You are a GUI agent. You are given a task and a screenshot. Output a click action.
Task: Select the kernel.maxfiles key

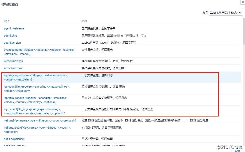coord(13,61)
